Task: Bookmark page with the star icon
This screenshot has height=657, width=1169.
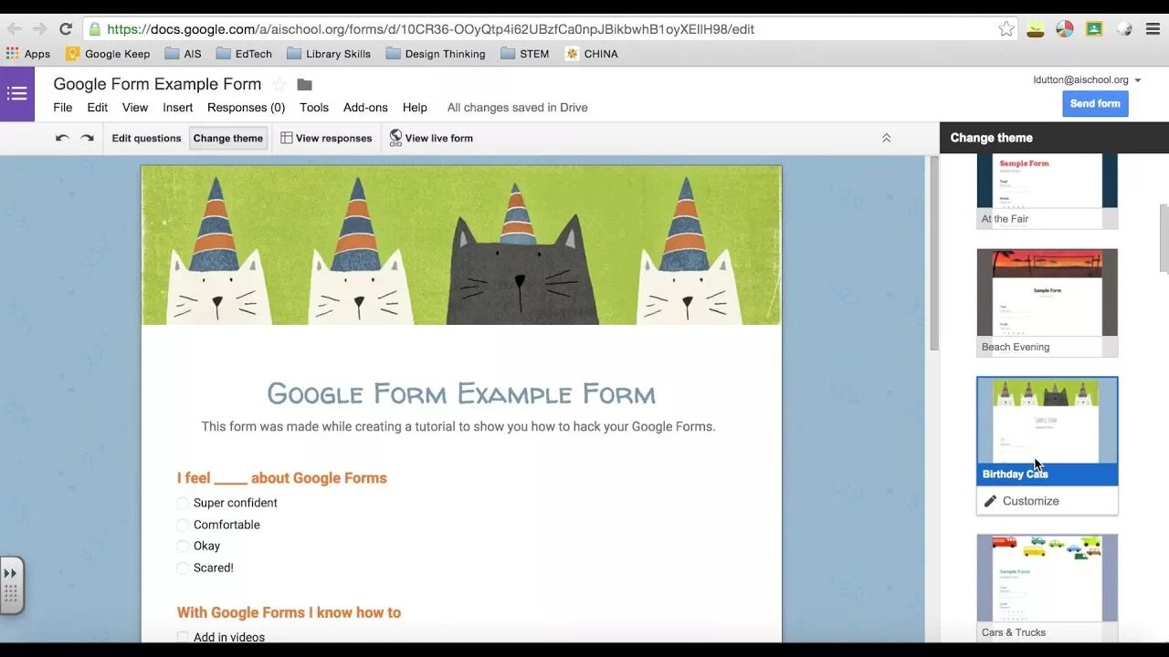Action: point(1006,29)
